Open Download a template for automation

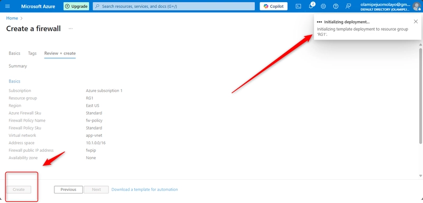tap(144, 190)
